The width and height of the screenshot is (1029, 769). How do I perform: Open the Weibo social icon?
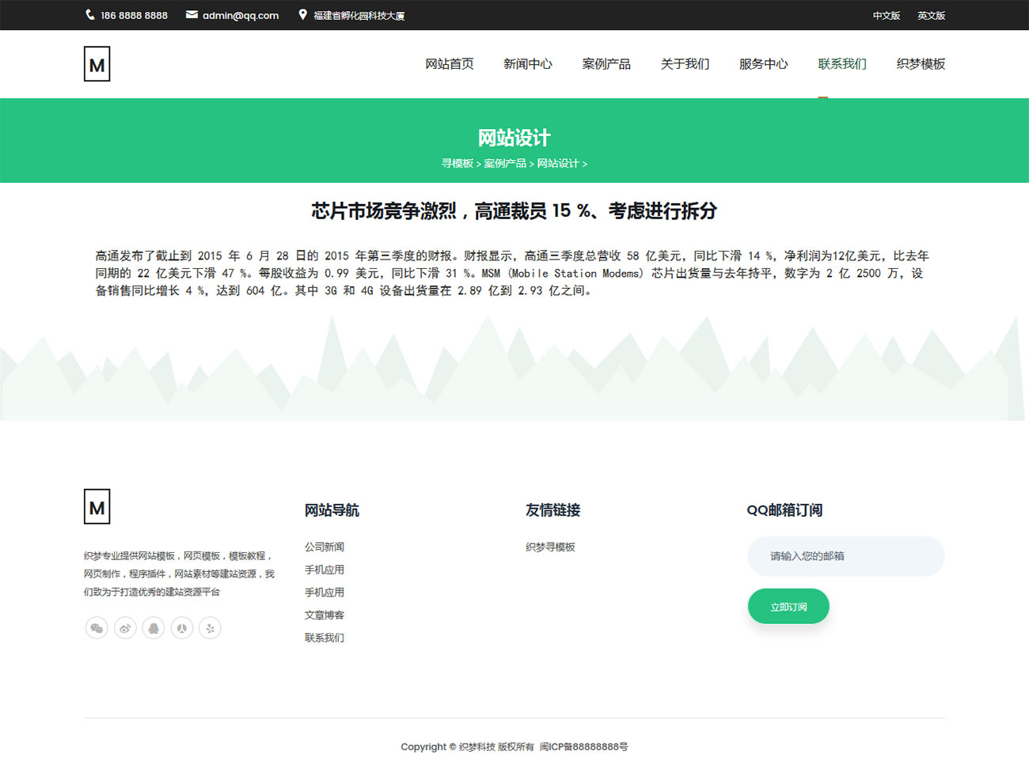(x=125, y=628)
